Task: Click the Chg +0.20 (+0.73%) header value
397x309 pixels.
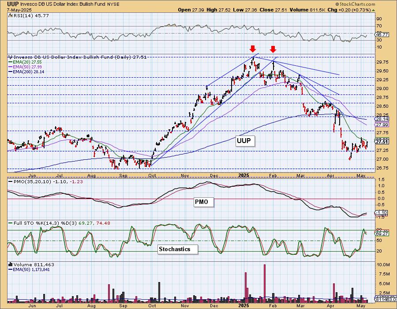Action: pos(349,10)
